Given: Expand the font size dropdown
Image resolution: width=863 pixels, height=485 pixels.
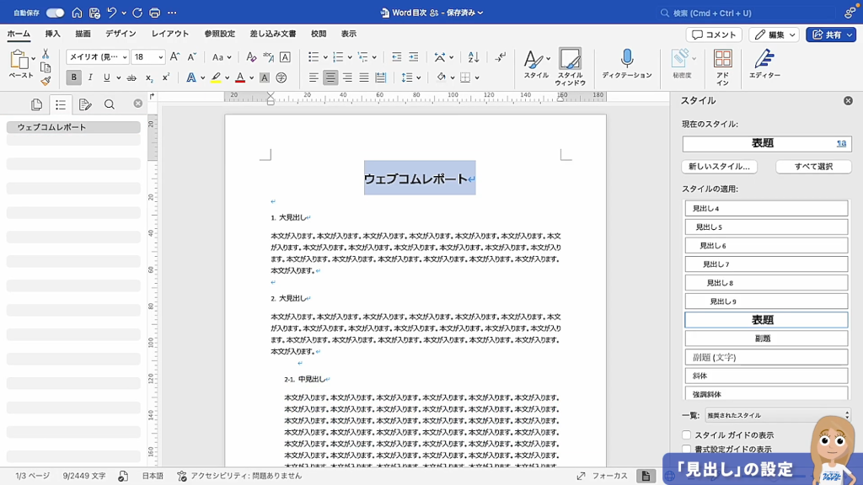Looking at the screenshot, I should click(x=158, y=57).
